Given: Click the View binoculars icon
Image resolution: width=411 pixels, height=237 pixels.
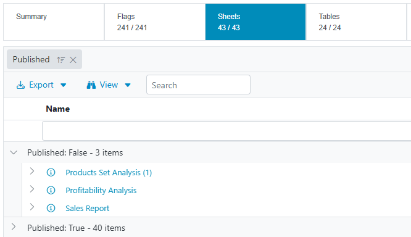Looking at the screenshot, I should (91, 85).
